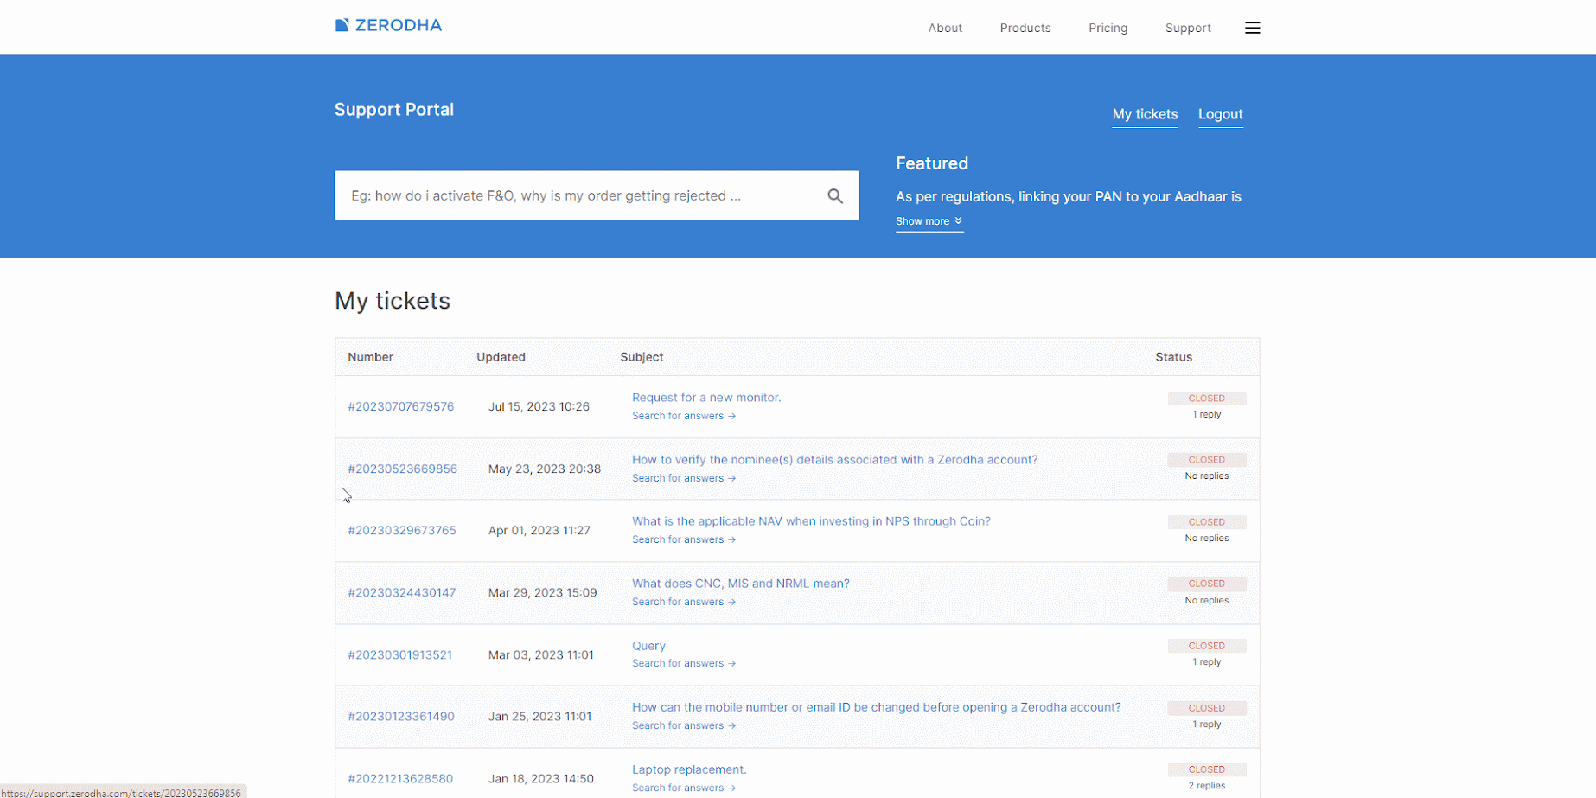Click Search for answers under NPS NAV ticket
Screen dimensions: 1596x798
coord(683,539)
